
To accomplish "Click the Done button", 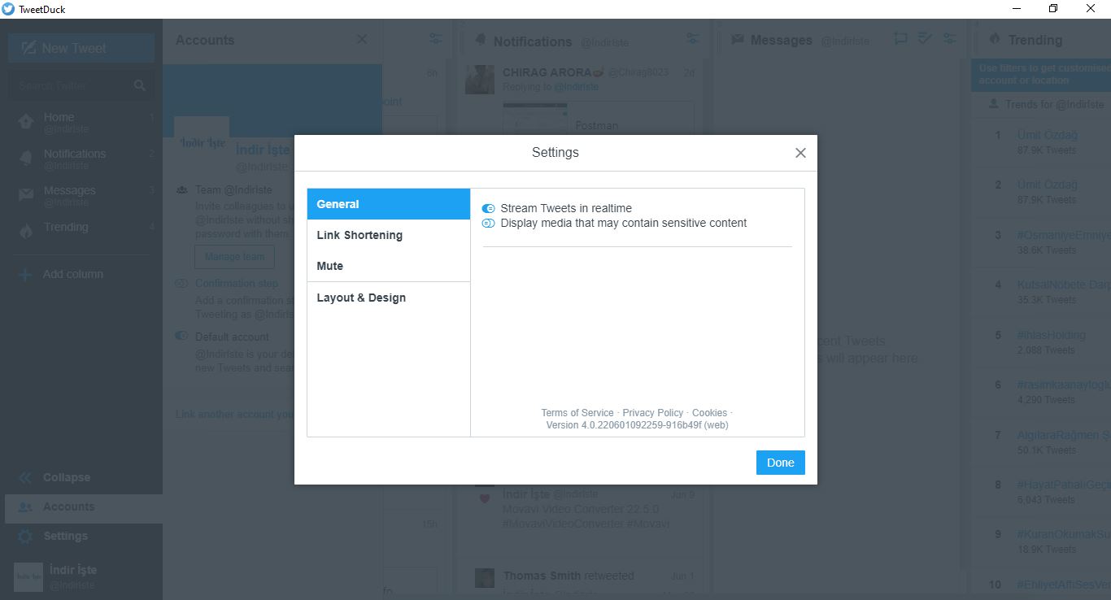I will click(x=780, y=463).
